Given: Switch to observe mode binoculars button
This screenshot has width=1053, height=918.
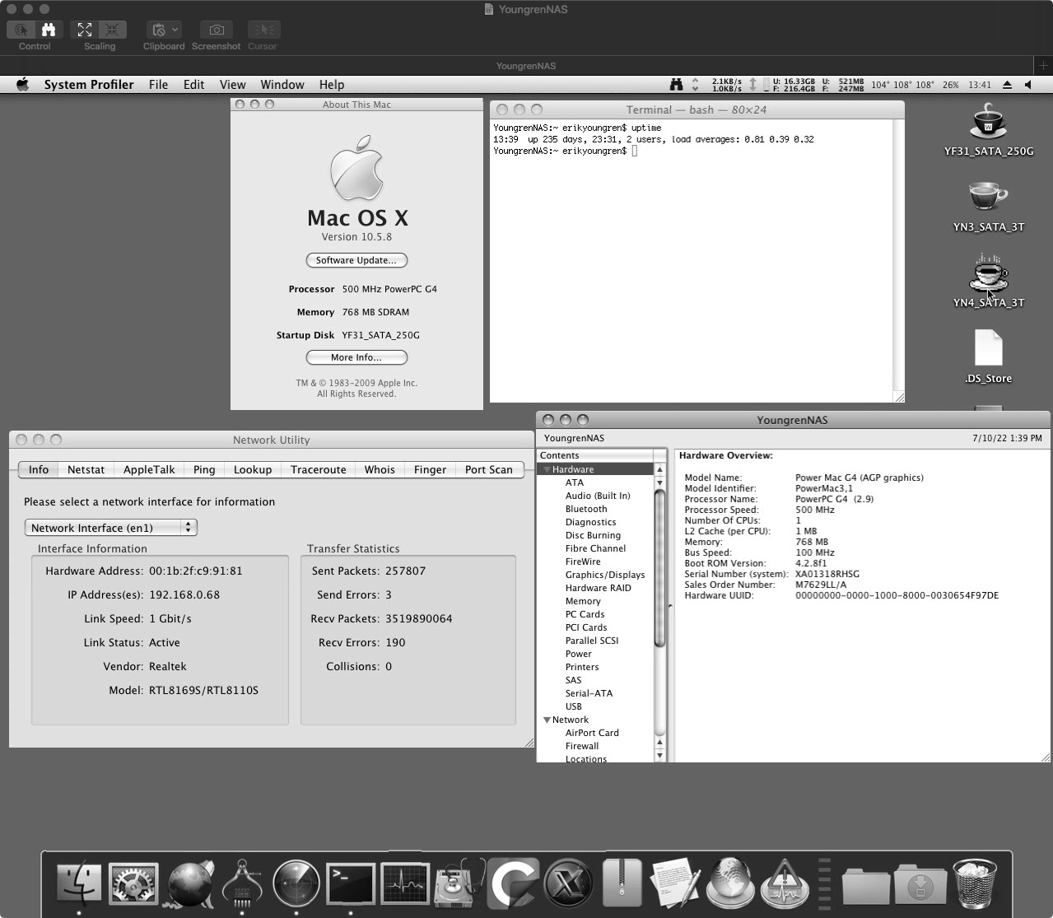Looking at the screenshot, I should pos(49,30).
